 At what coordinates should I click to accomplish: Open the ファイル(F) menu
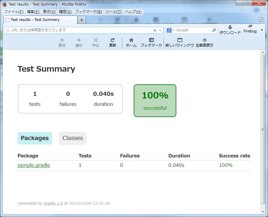pyautogui.click(x=14, y=12)
